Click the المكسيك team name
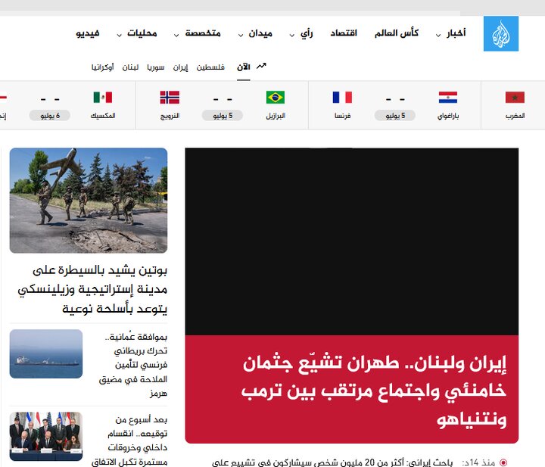 point(103,116)
